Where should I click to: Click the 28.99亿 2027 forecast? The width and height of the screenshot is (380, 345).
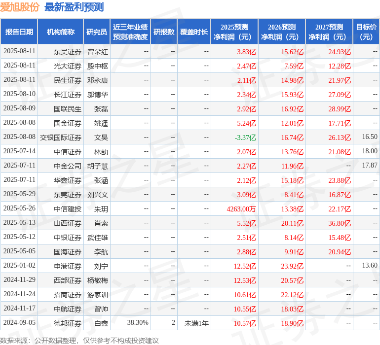(340, 109)
